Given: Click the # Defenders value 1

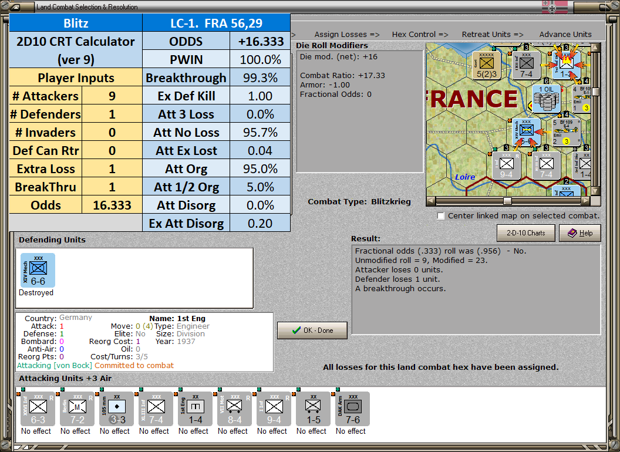Looking at the screenshot, I should coord(112,114).
